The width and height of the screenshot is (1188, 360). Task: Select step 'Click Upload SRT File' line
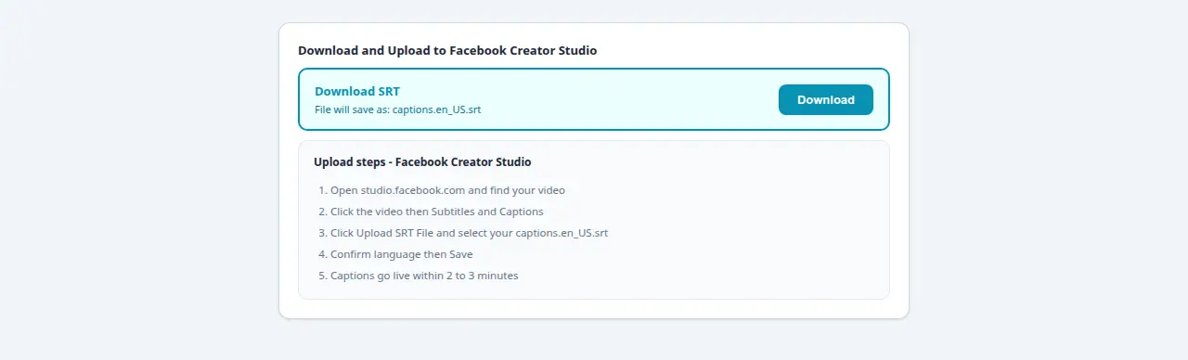(469, 233)
